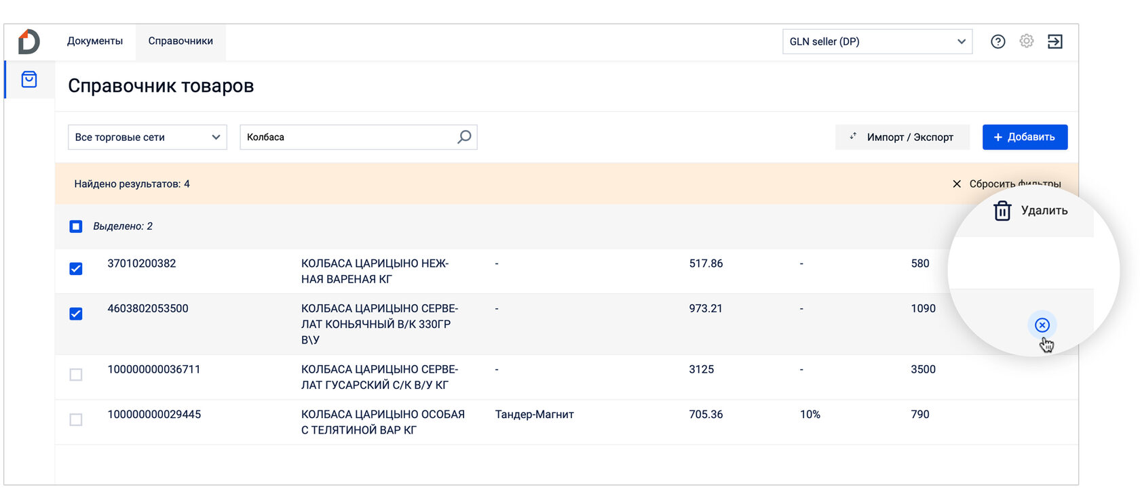Click the 973.21 price value
This screenshot has height=504, width=1140.
pos(706,308)
